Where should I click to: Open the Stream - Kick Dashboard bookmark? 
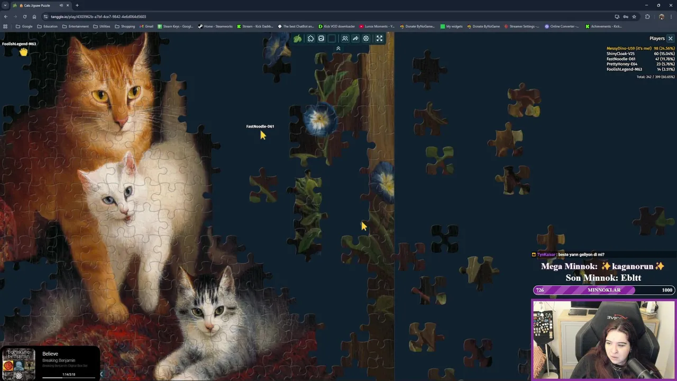coord(255,26)
